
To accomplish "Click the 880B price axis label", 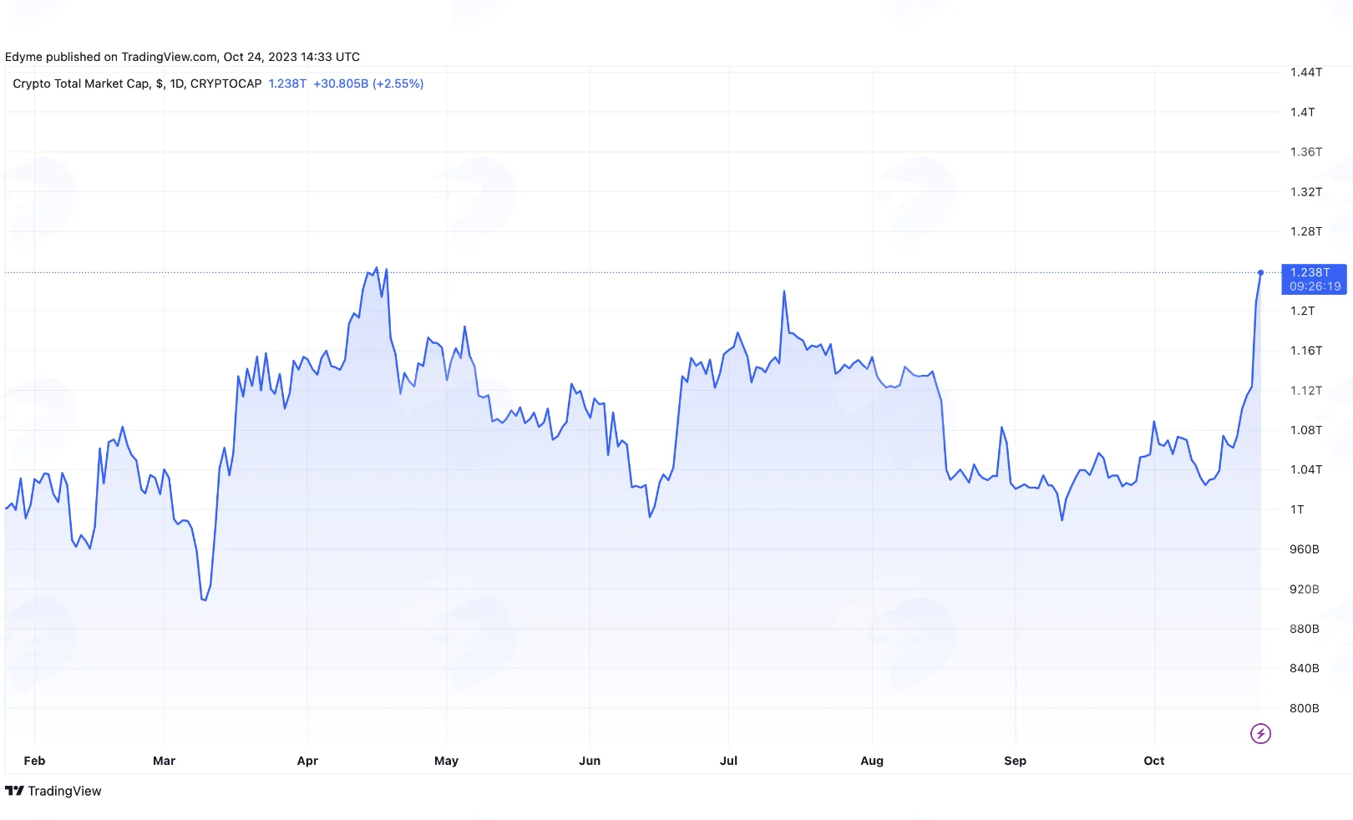I will click(1305, 629).
